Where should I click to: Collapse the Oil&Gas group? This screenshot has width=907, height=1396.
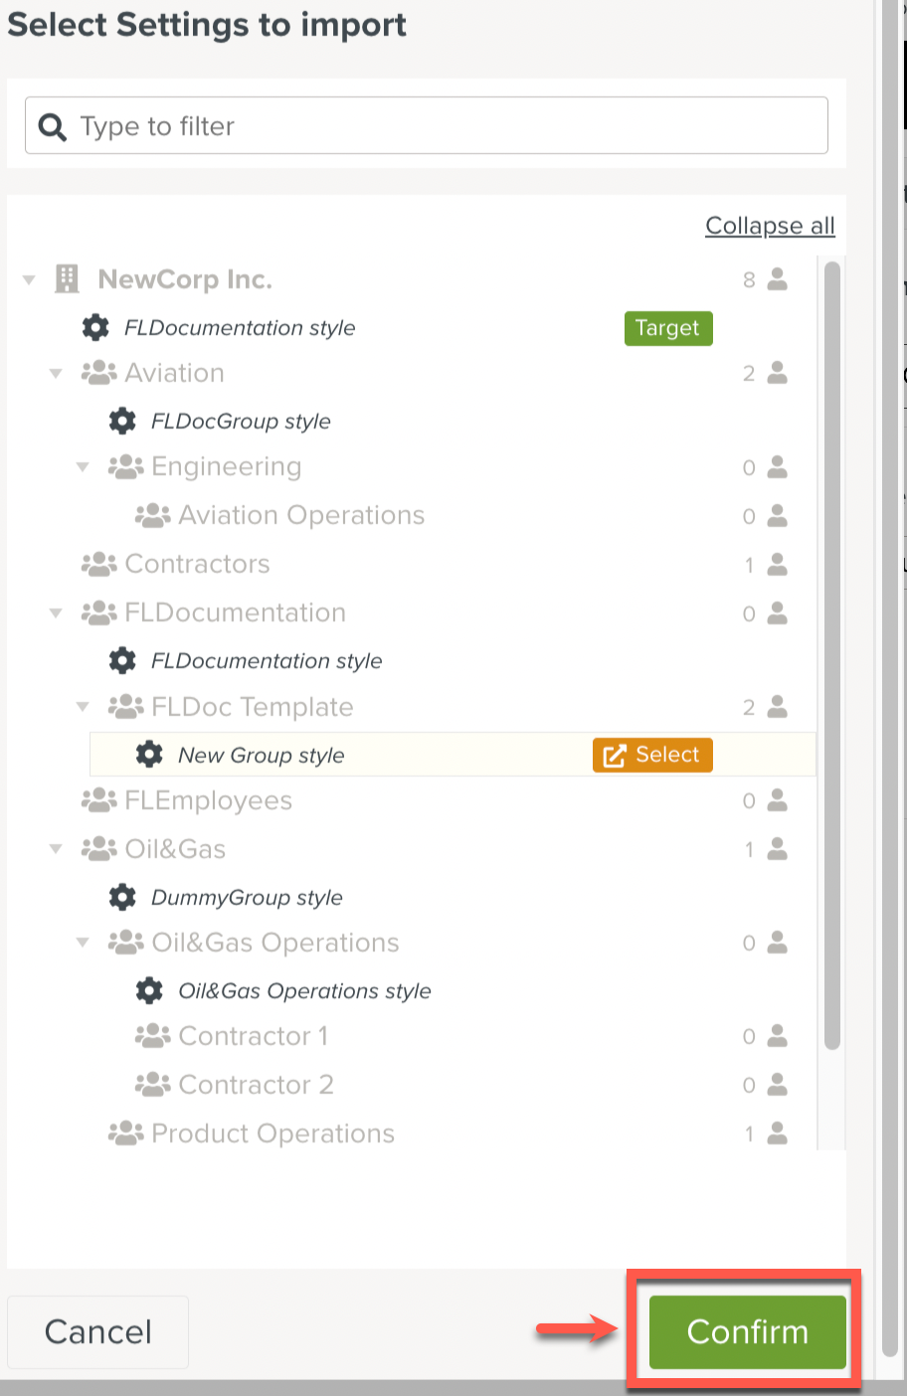coord(56,849)
